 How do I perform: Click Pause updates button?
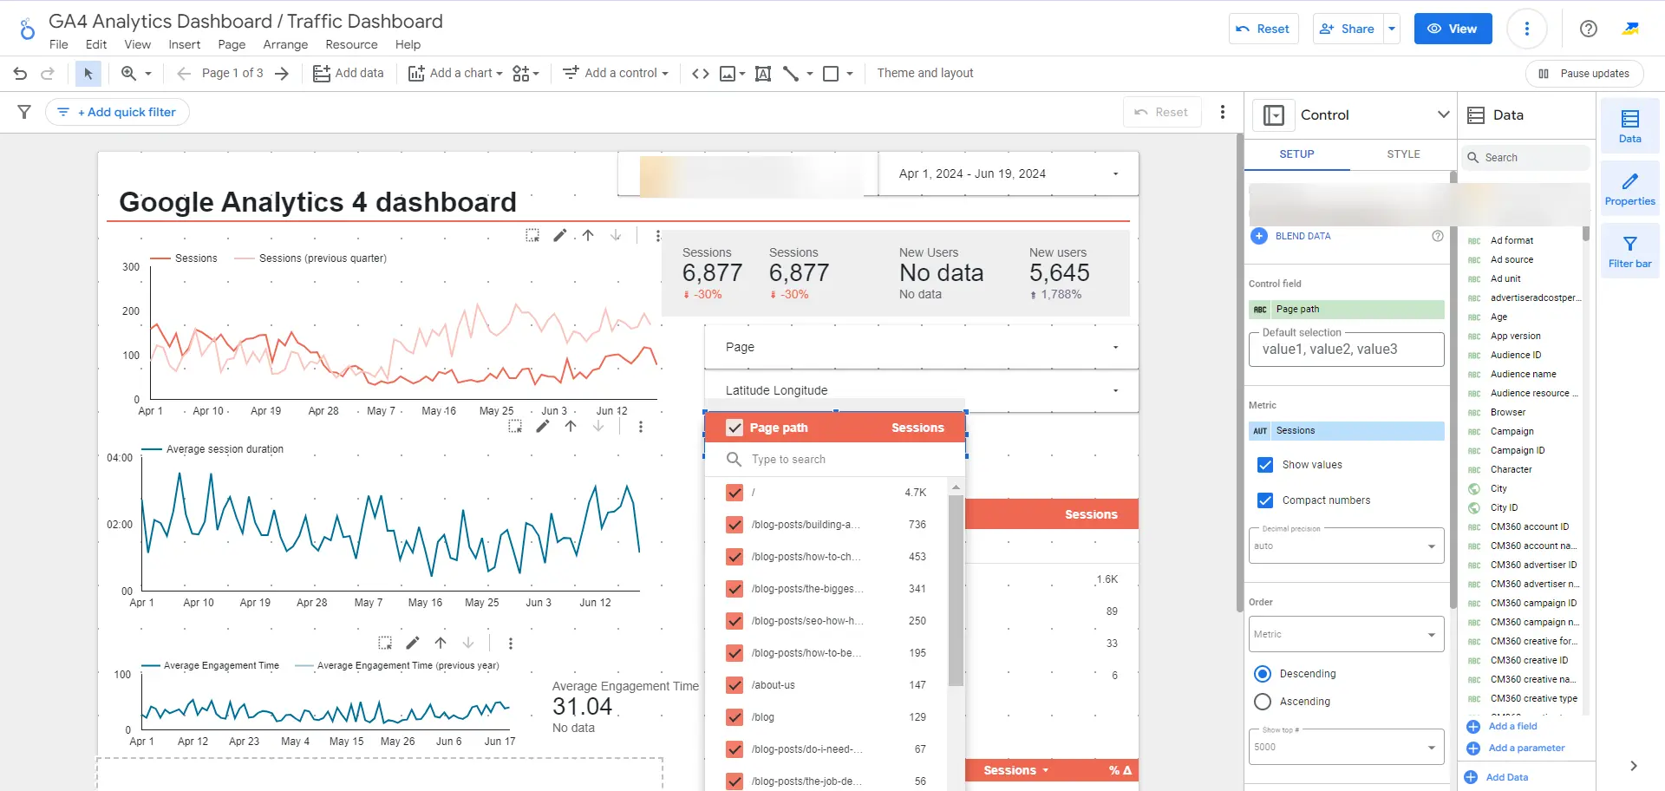pyautogui.click(x=1584, y=74)
